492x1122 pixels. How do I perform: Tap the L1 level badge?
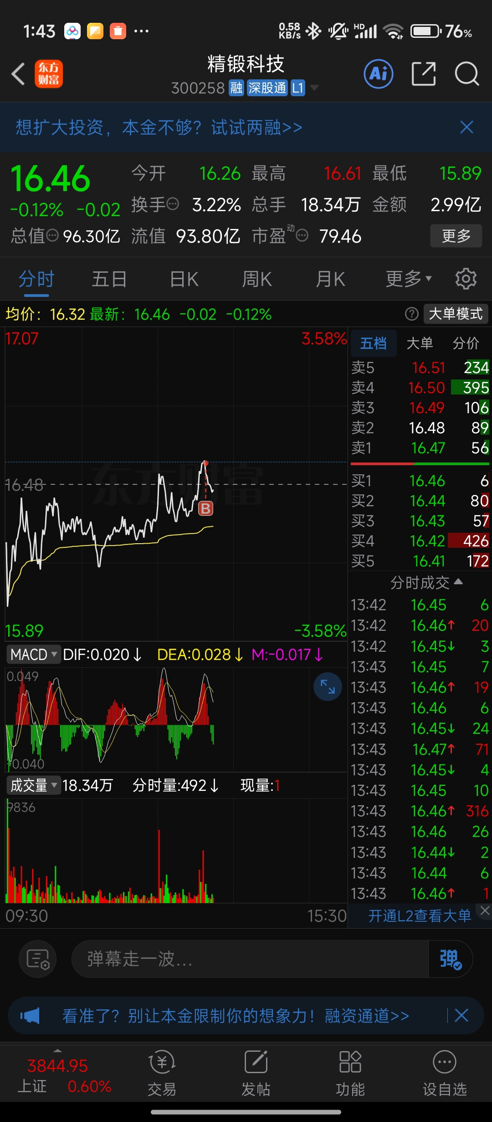pos(297,88)
